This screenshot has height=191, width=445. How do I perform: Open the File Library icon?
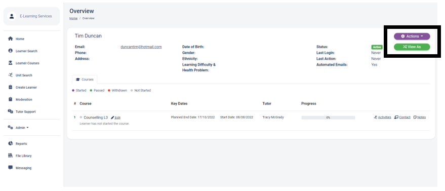pos(11,156)
